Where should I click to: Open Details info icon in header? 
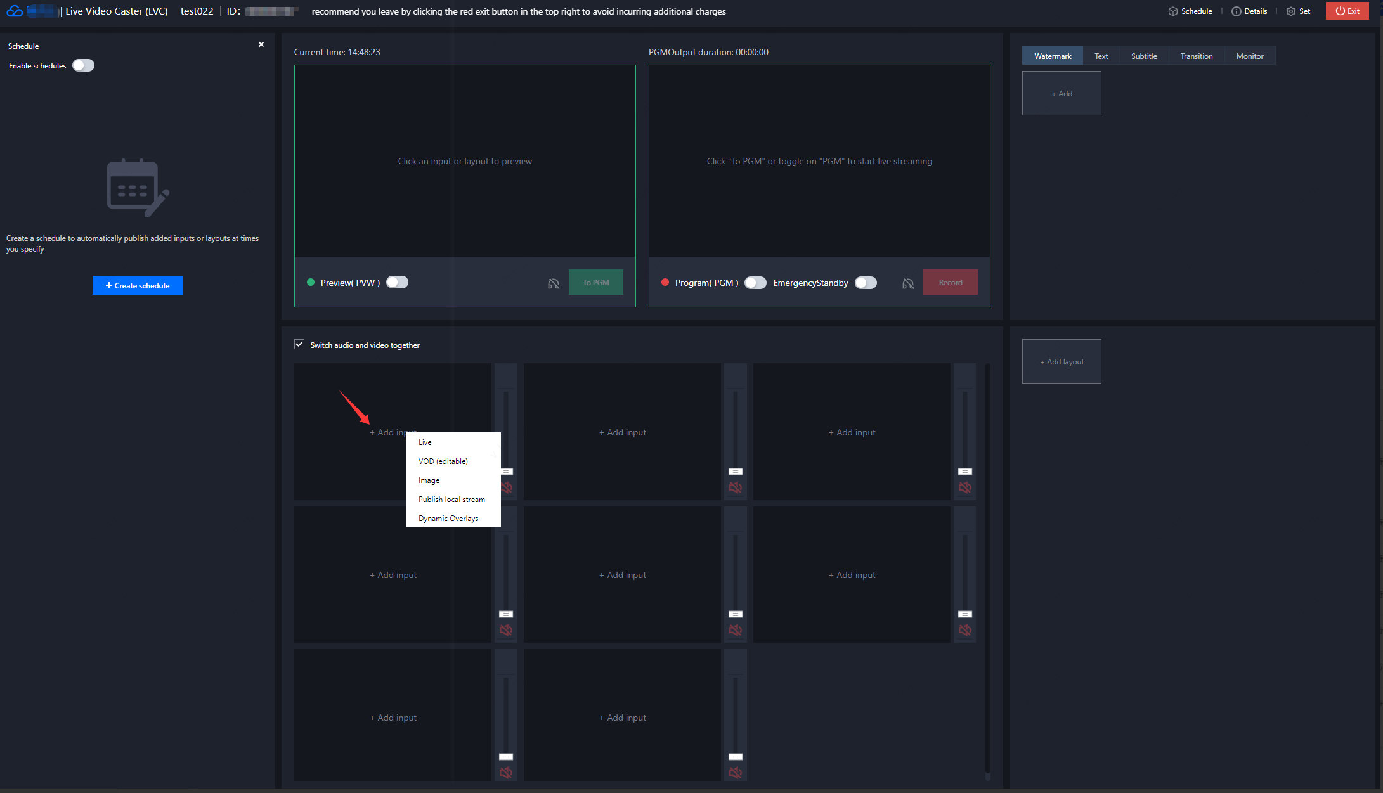1236,11
